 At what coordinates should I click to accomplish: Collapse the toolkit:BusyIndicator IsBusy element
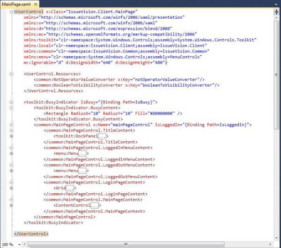tap(11, 102)
